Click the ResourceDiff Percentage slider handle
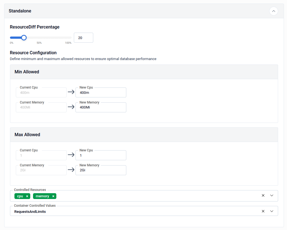Image resolution: width=287 pixels, height=230 pixels. point(24,37)
